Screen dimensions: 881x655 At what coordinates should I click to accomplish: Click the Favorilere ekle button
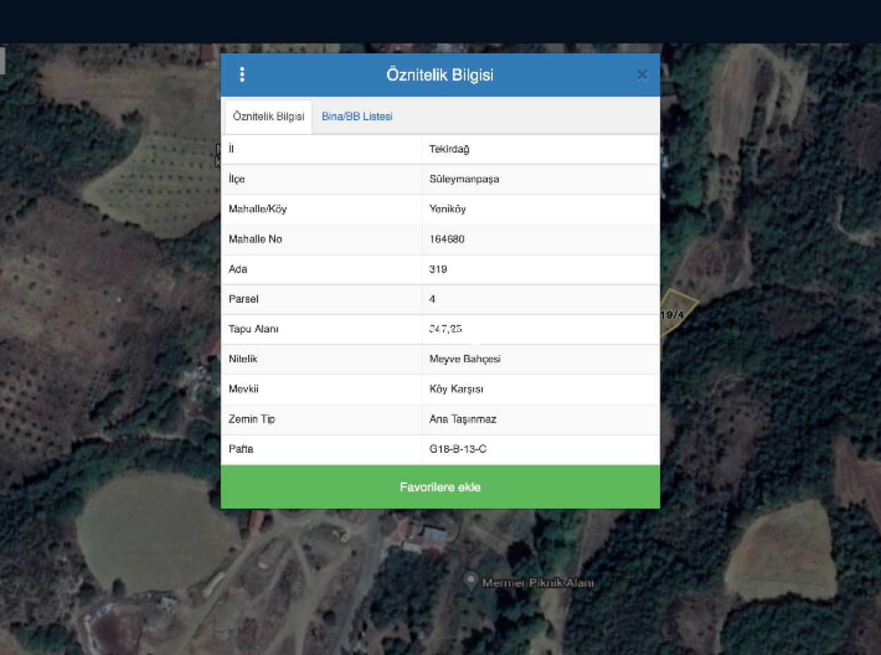440,487
